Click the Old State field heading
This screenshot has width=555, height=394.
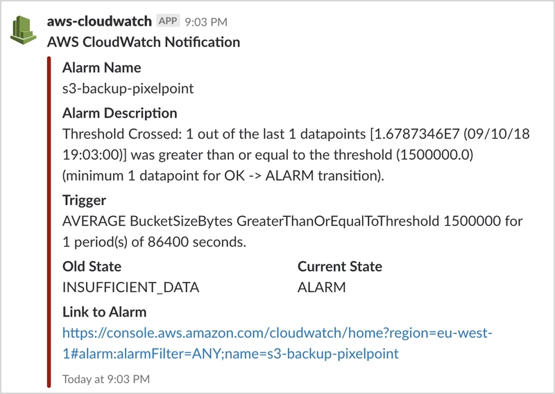(92, 267)
